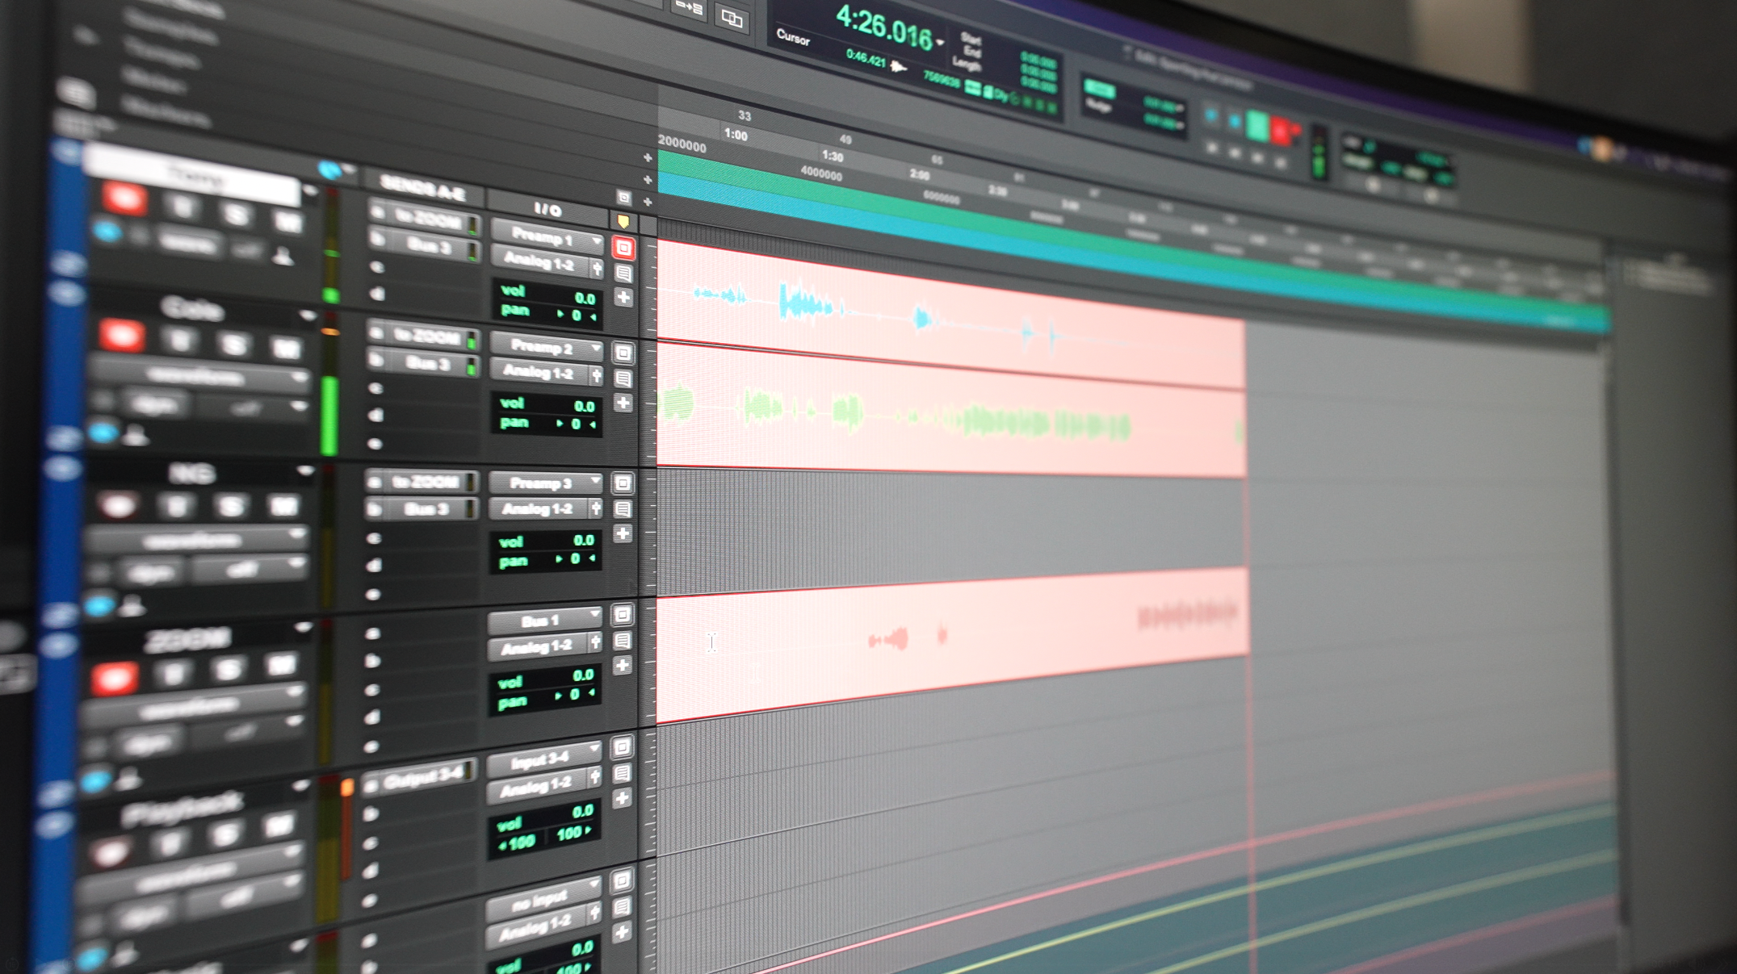
Task: Click the I/O column header
Action: tap(549, 209)
